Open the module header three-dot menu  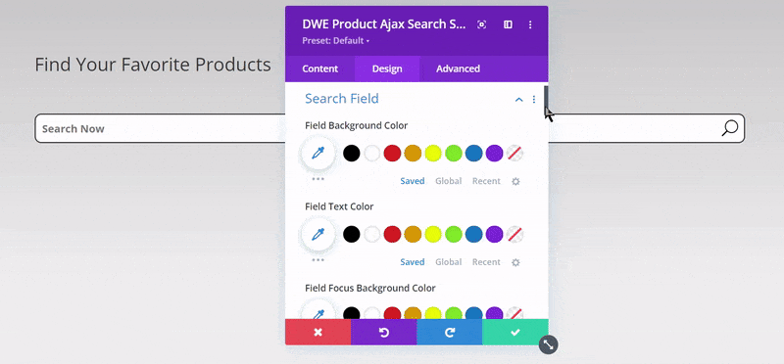[530, 24]
